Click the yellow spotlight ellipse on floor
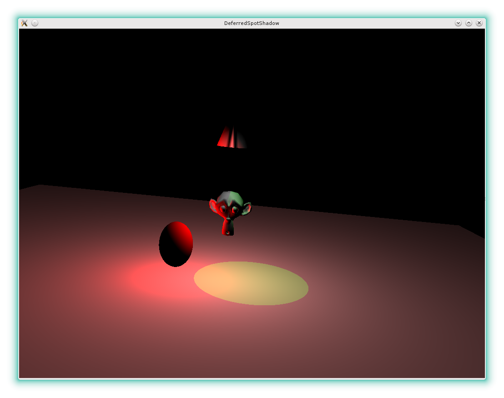This screenshot has height=398, width=504. [251, 283]
